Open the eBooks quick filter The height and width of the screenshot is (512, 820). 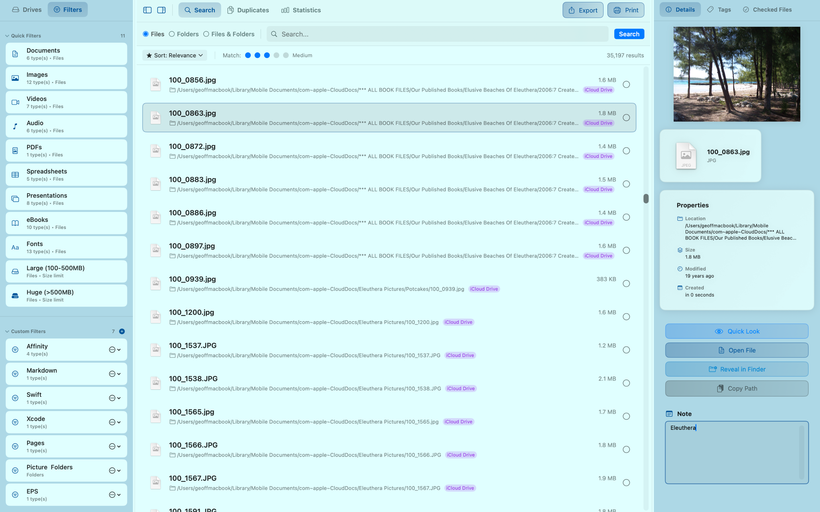tap(66, 223)
